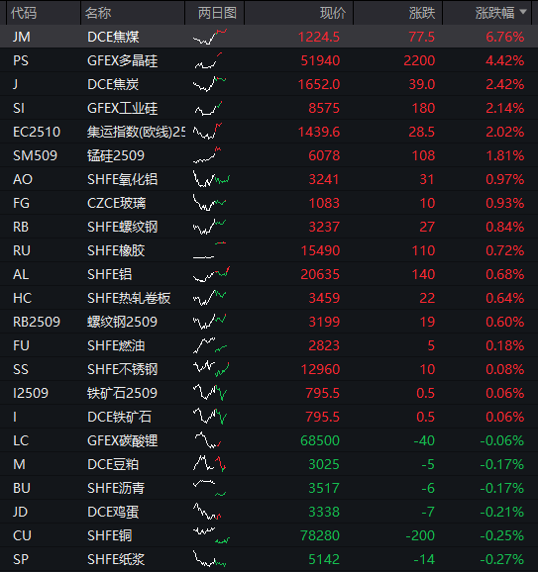Click the 现价 column header
This screenshot has height=572, width=538.
[x=333, y=13]
